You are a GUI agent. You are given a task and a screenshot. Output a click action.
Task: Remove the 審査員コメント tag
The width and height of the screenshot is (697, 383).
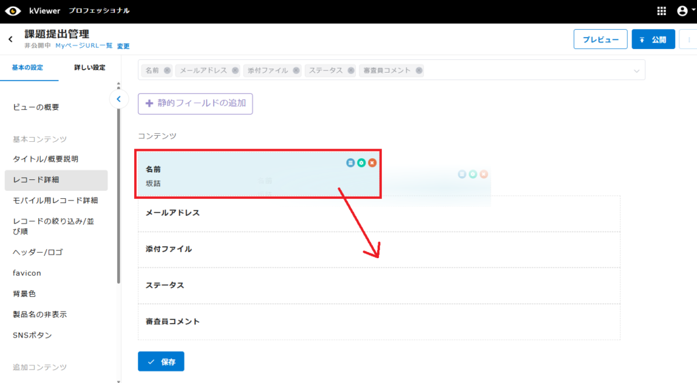[419, 70]
